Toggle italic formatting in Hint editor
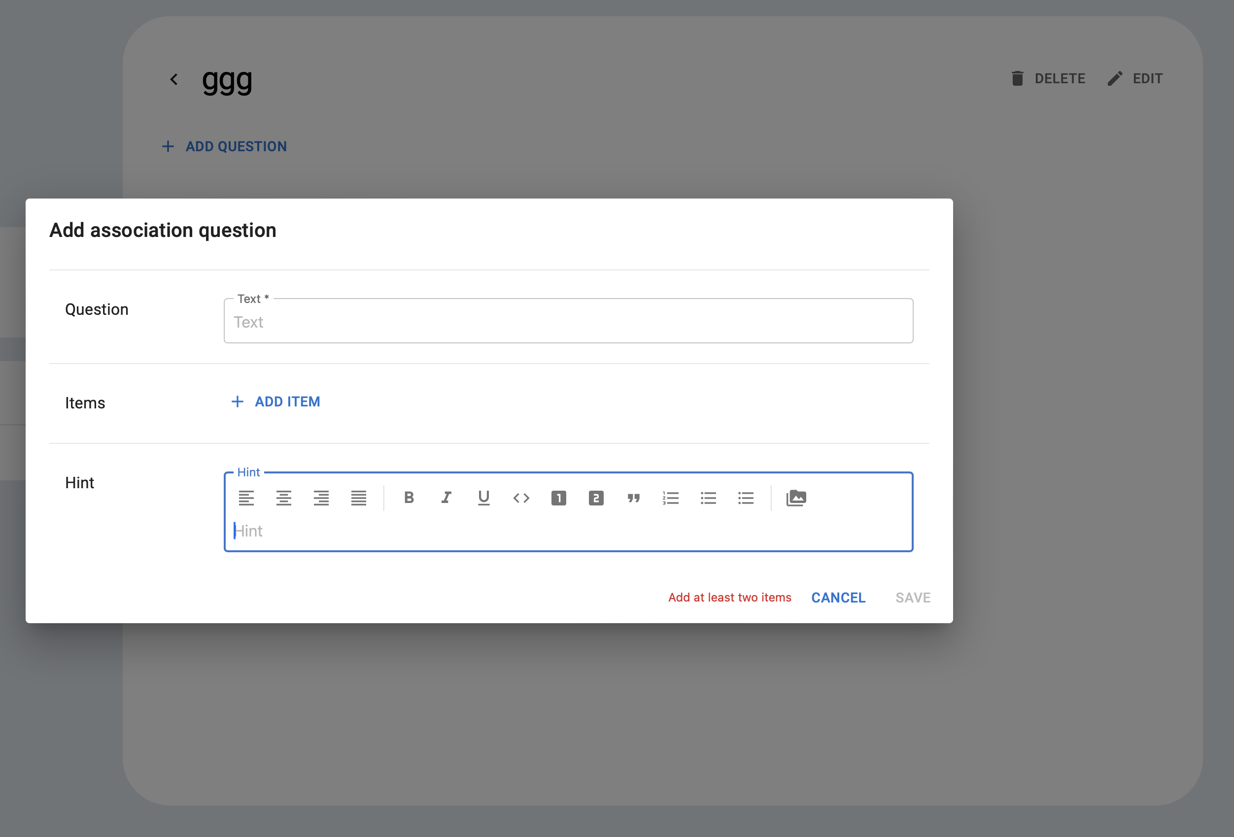Screen dimensions: 1234x837 pyautogui.click(x=446, y=498)
